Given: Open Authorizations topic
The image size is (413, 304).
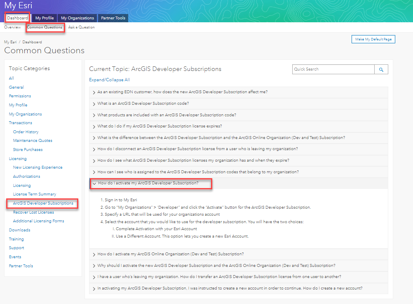Looking at the screenshot, I should coord(27,177).
